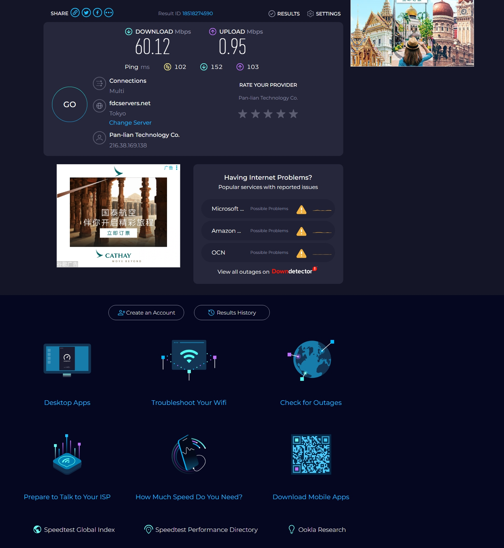Open Results History button
Image resolution: width=504 pixels, height=548 pixels.
pos(232,313)
